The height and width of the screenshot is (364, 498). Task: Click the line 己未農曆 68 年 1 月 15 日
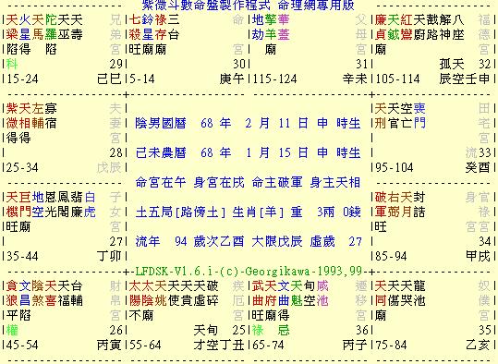222,152
